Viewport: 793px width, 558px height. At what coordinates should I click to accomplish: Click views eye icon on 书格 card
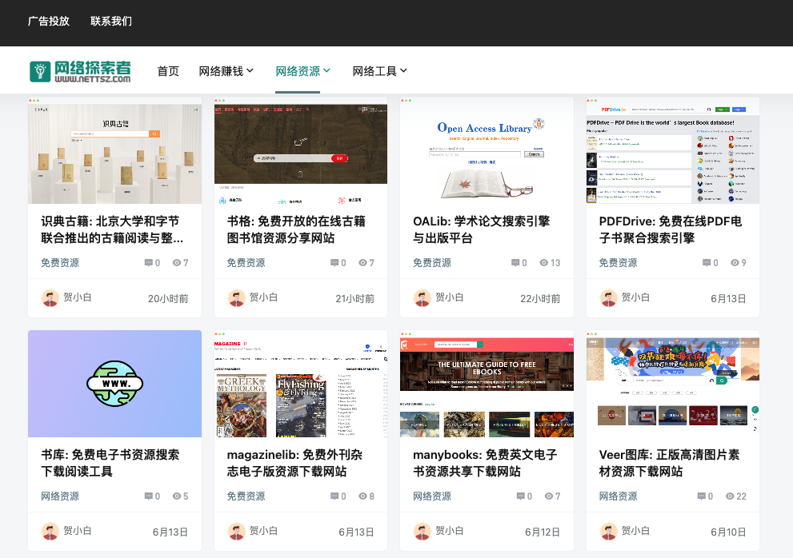(362, 263)
